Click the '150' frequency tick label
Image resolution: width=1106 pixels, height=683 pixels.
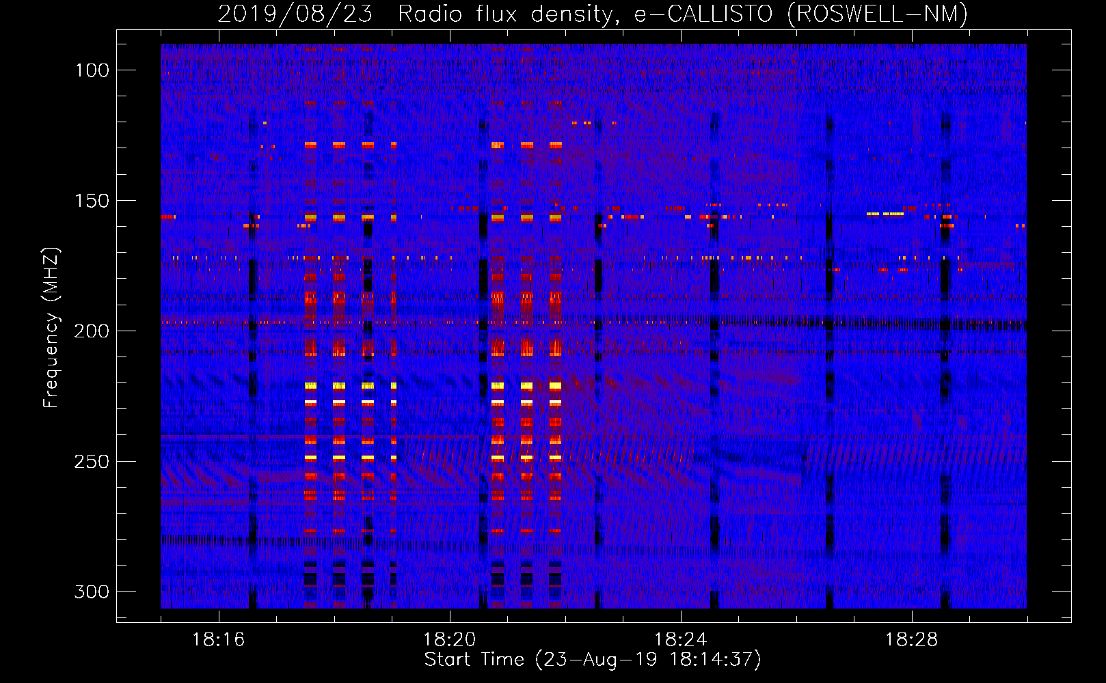tap(92, 201)
